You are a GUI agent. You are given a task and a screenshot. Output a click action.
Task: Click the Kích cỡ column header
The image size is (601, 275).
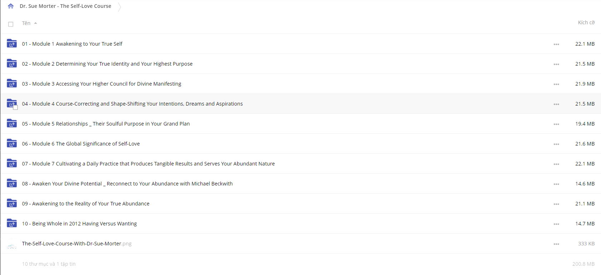tap(586, 22)
